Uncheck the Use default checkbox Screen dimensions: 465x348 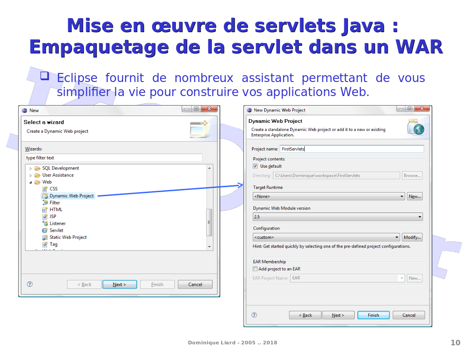(255, 166)
